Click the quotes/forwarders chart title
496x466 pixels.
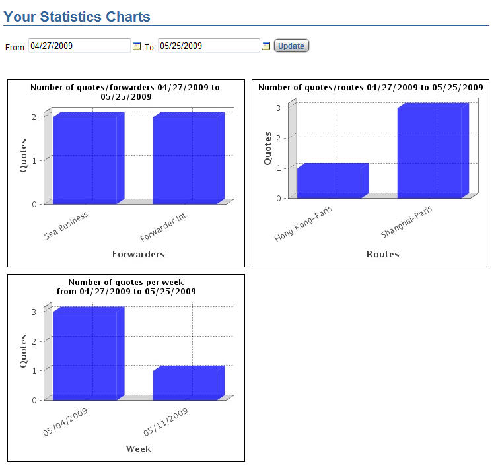point(125,92)
